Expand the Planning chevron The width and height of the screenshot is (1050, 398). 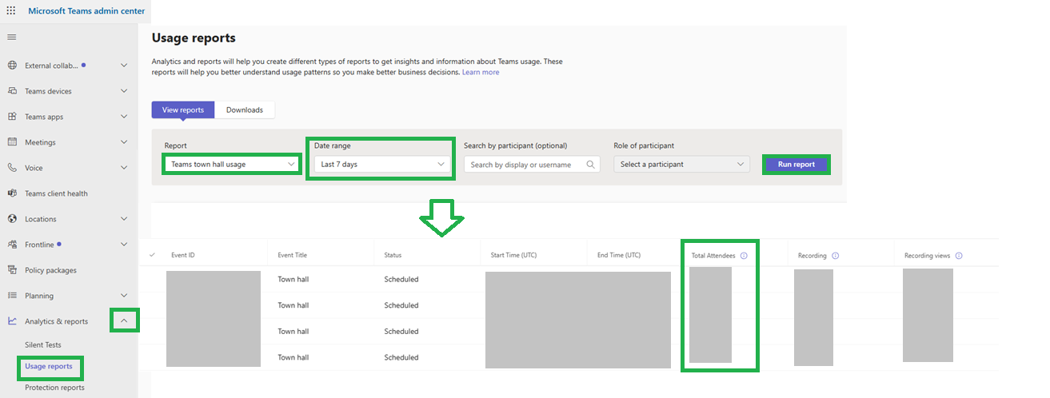tap(124, 296)
